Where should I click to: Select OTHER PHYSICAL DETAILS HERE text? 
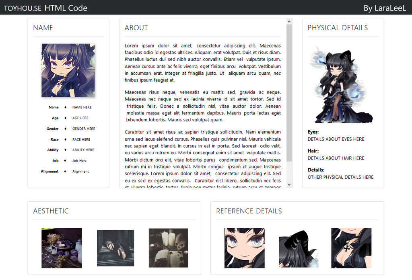[340, 177]
